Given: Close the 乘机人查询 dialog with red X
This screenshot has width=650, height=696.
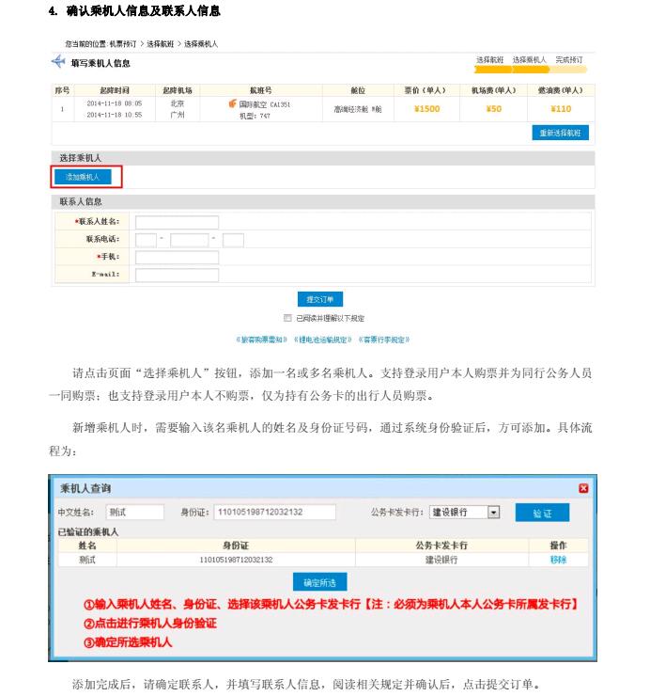Looking at the screenshot, I should click(x=583, y=488).
